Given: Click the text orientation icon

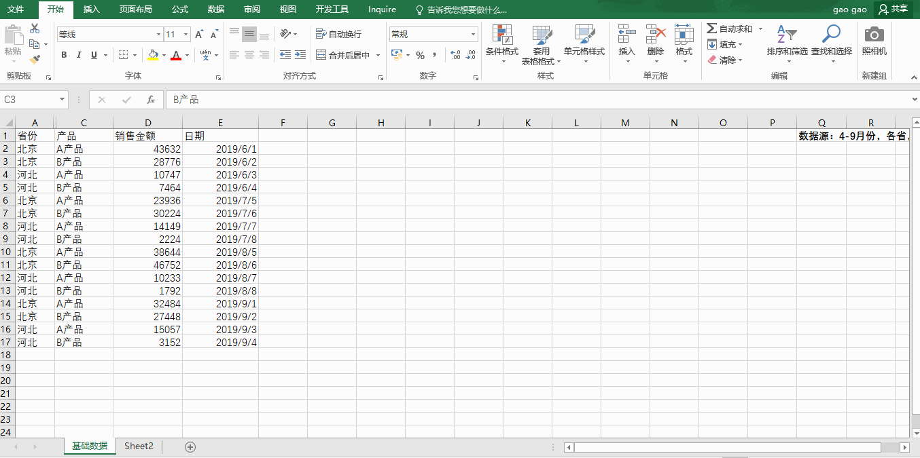Looking at the screenshot, I should (x=285, y=34).
